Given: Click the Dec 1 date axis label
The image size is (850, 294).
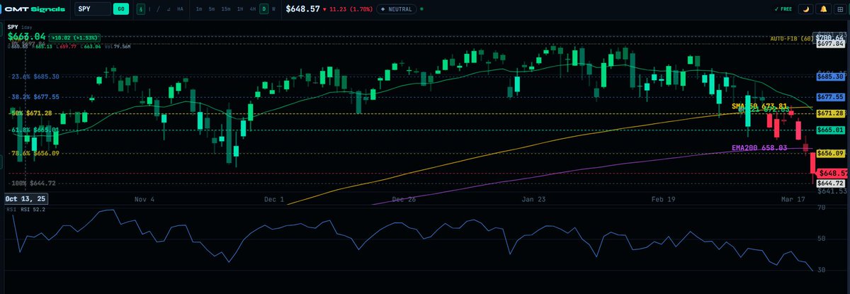Looking at the screenshot, I should [273, 200].
